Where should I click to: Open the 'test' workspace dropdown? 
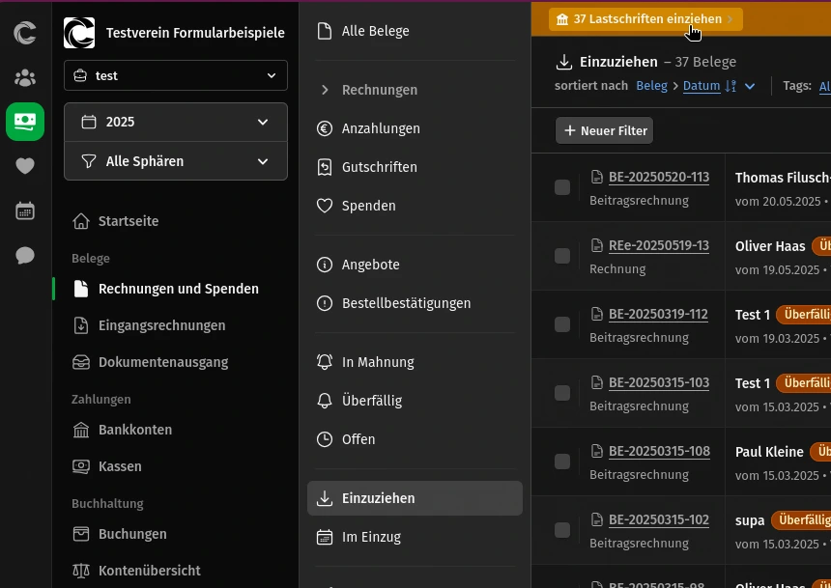tap(176, 75)
